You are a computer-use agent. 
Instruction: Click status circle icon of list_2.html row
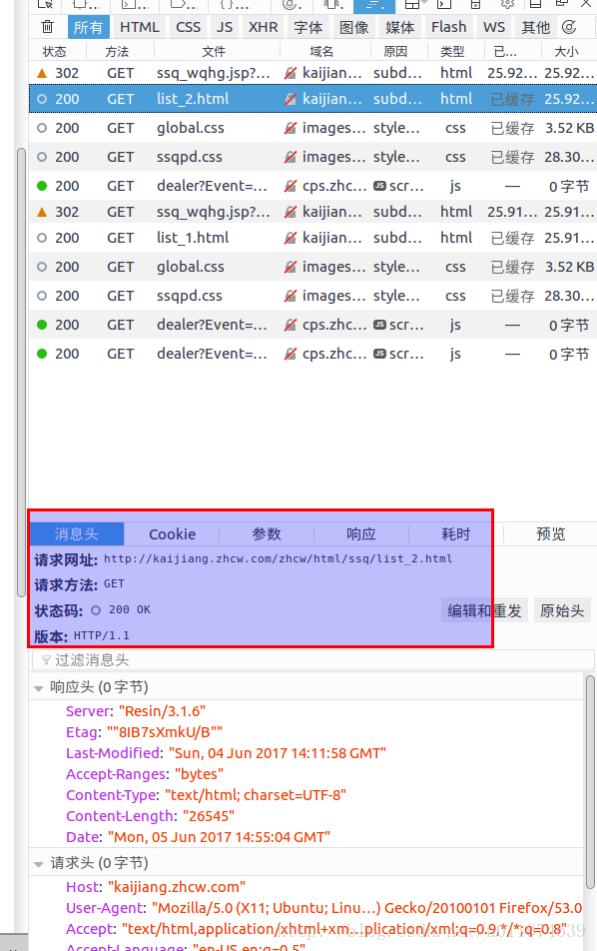click(42, 99)
